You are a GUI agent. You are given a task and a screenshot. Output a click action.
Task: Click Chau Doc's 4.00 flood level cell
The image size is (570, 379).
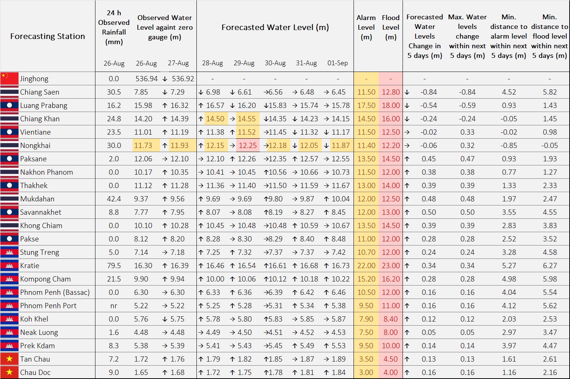[x=391, y=372]
